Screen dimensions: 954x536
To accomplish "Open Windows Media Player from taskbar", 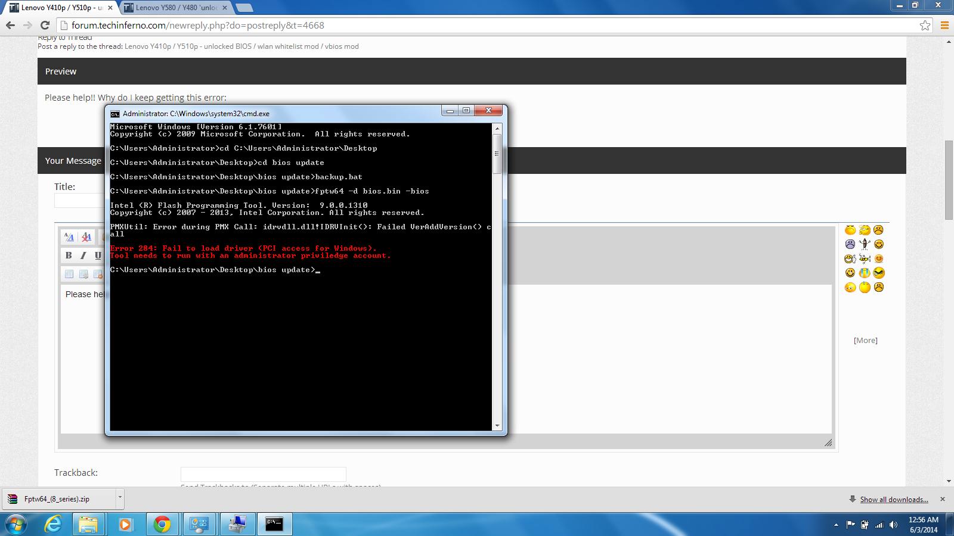I will pos(125,524).
